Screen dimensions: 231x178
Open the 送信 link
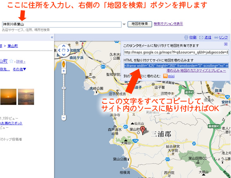pyautogui.click(x=208, y=38)
